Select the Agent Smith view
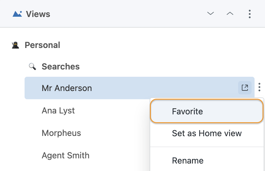Image resolution: width=265 pixels, height=171 pixels. coord(66,155)
